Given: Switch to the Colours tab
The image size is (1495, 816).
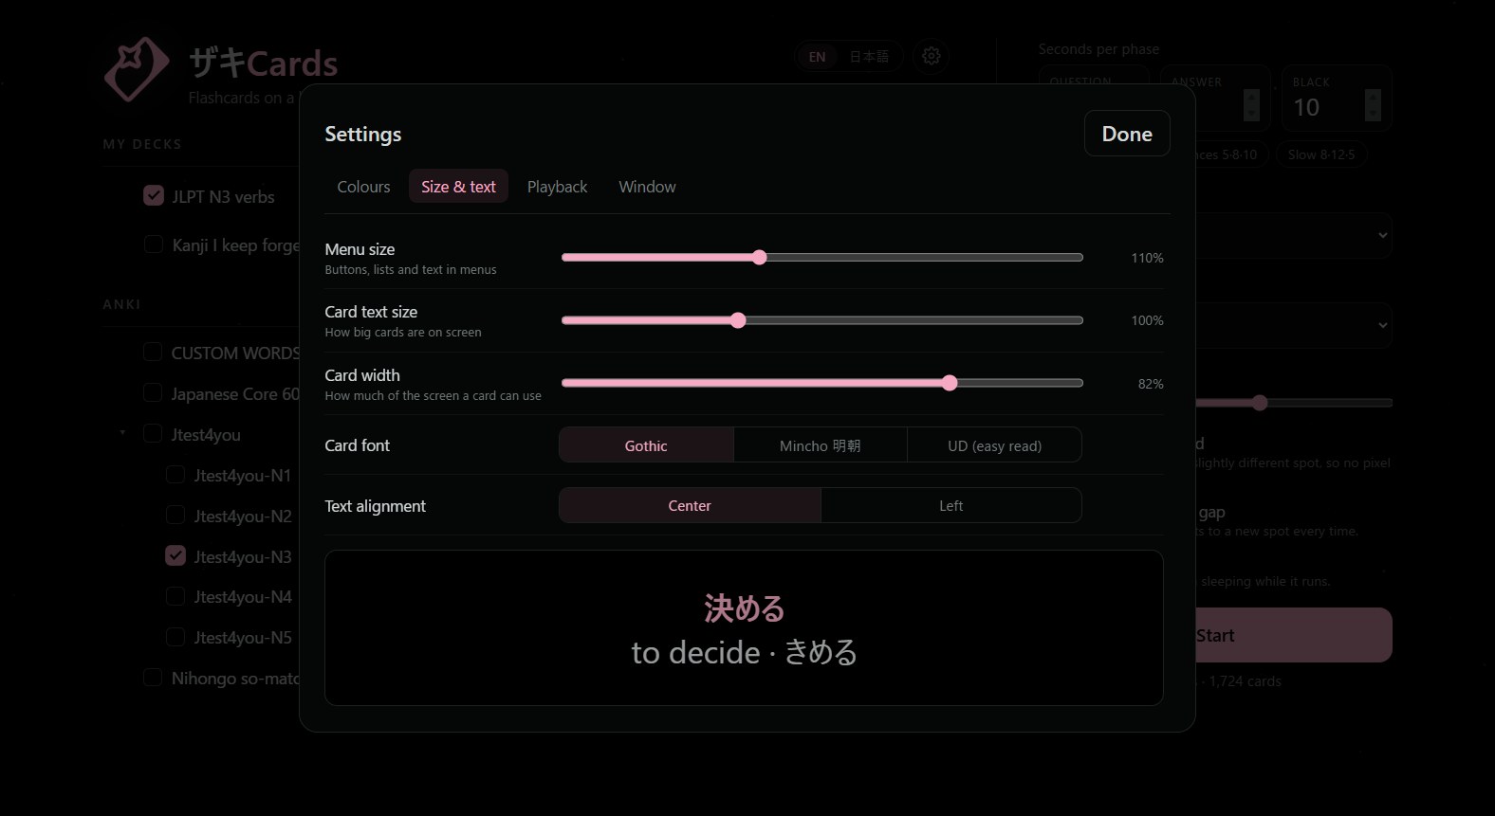Looking at the screenshot, I should 363,187.
